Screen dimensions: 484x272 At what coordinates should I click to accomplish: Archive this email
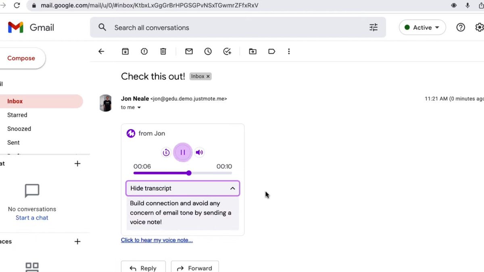pyautogui.click(x=125, y=52)
